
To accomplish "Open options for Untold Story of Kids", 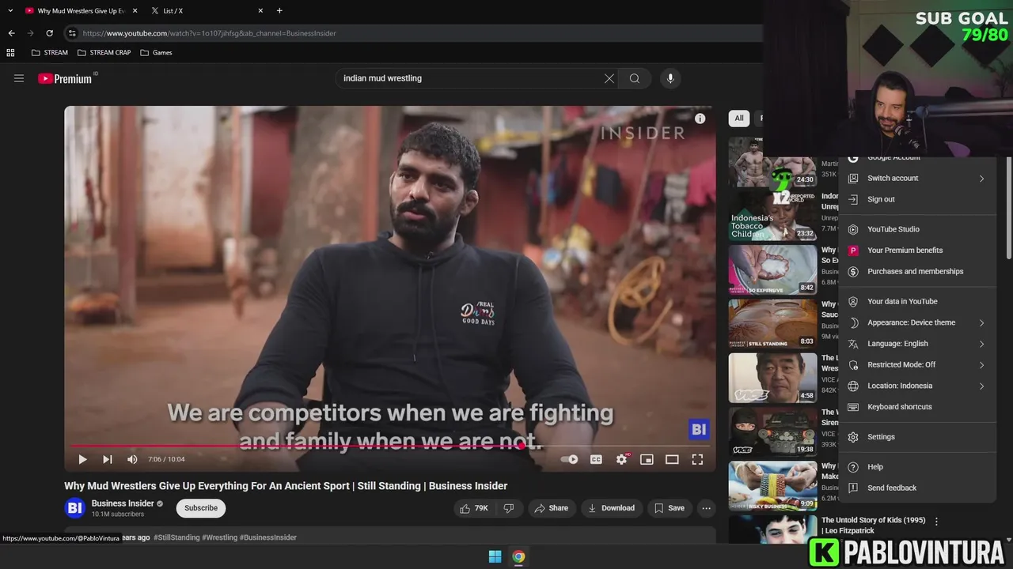I will coord(936,522).
